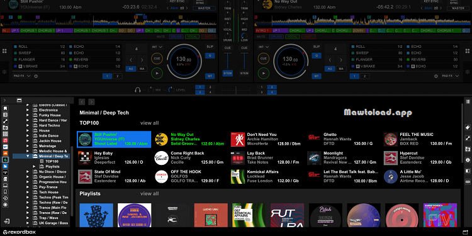Screen dimensions: 472x236
Task: Go back with the browser left arrow
Action: pos(82,102)
